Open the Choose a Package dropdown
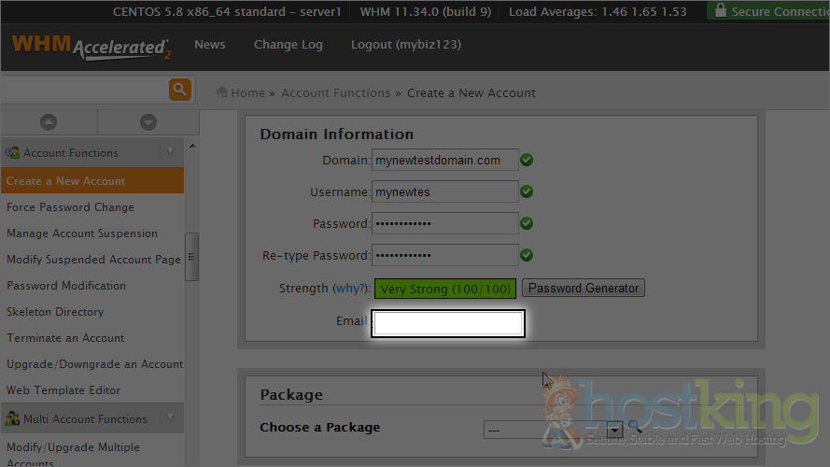The width and height of the screenshot is (830, 467). pyautogui.click(x=553, y=430)
